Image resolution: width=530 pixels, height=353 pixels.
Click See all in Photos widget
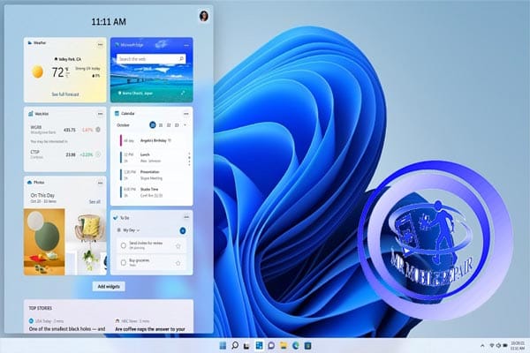[95, 202]
